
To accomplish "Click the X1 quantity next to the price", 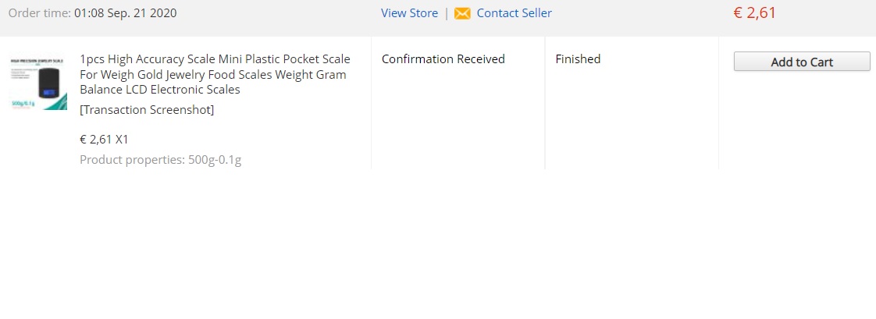I will click(x=122, y=140).
